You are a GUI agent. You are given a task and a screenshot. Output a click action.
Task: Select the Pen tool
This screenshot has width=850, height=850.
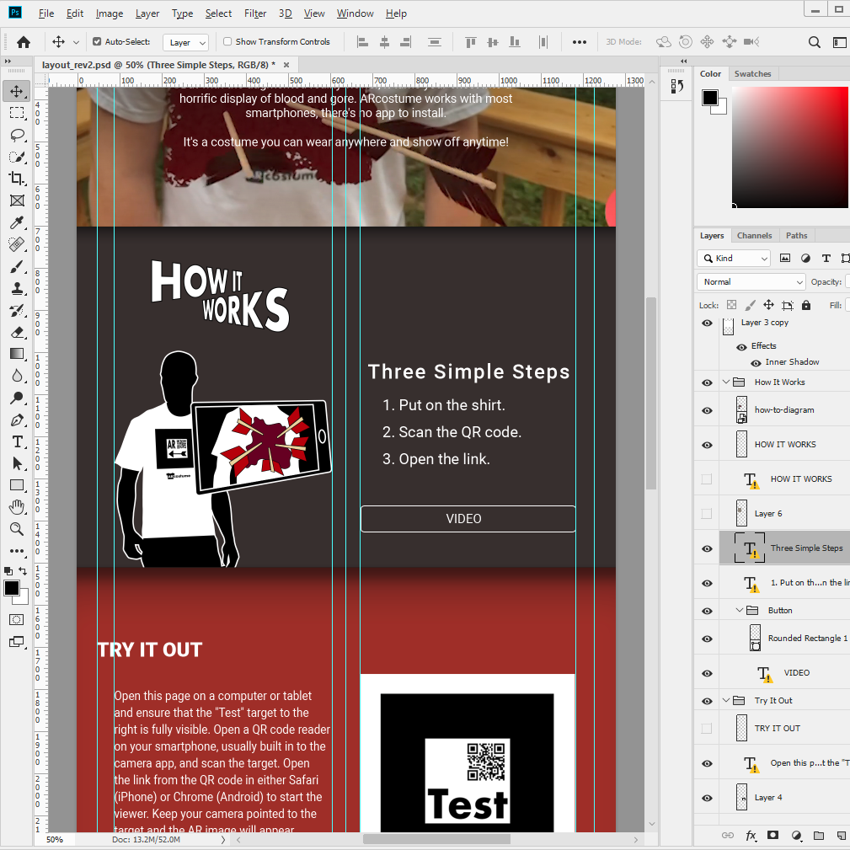click(x=17, y=420)
